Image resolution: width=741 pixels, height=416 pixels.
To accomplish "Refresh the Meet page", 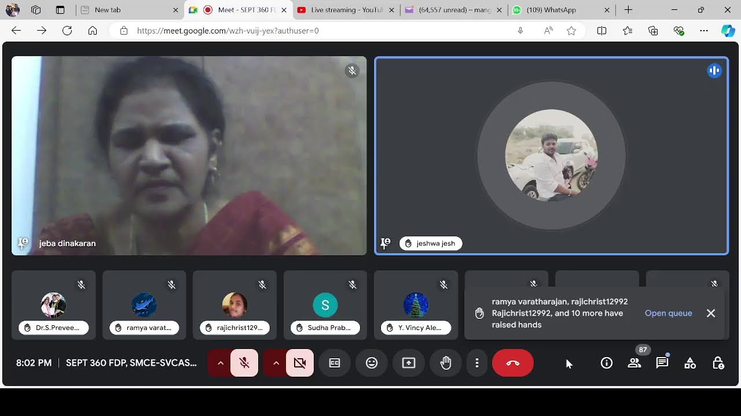I will pyautogui.click(x=67, y=31).
